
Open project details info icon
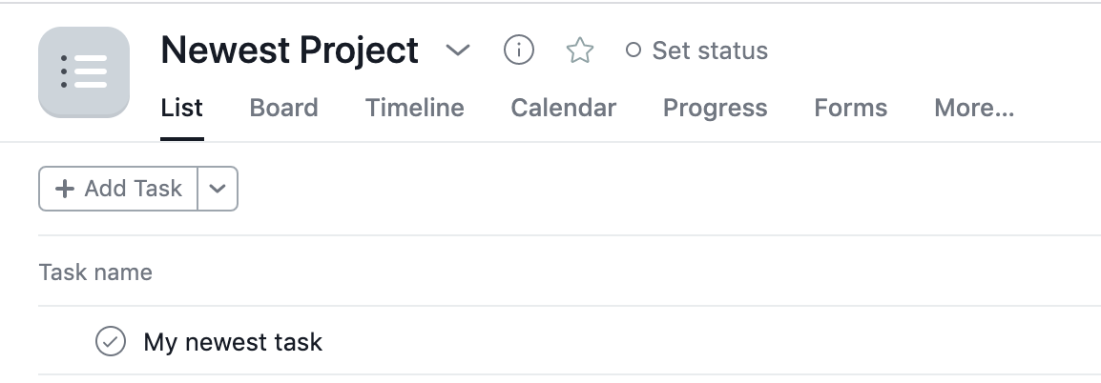pyautogui.click(x=519, y=50)
